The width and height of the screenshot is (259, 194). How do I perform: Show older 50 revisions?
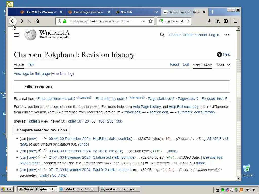tap(75, 122)
